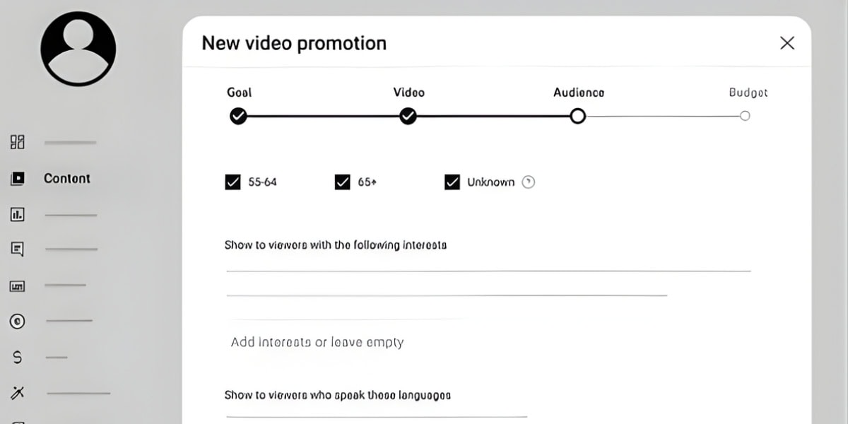Viewport: 848px width, 424px height.
Task: Go back to the Goal step
Action: tap(238, 115)
